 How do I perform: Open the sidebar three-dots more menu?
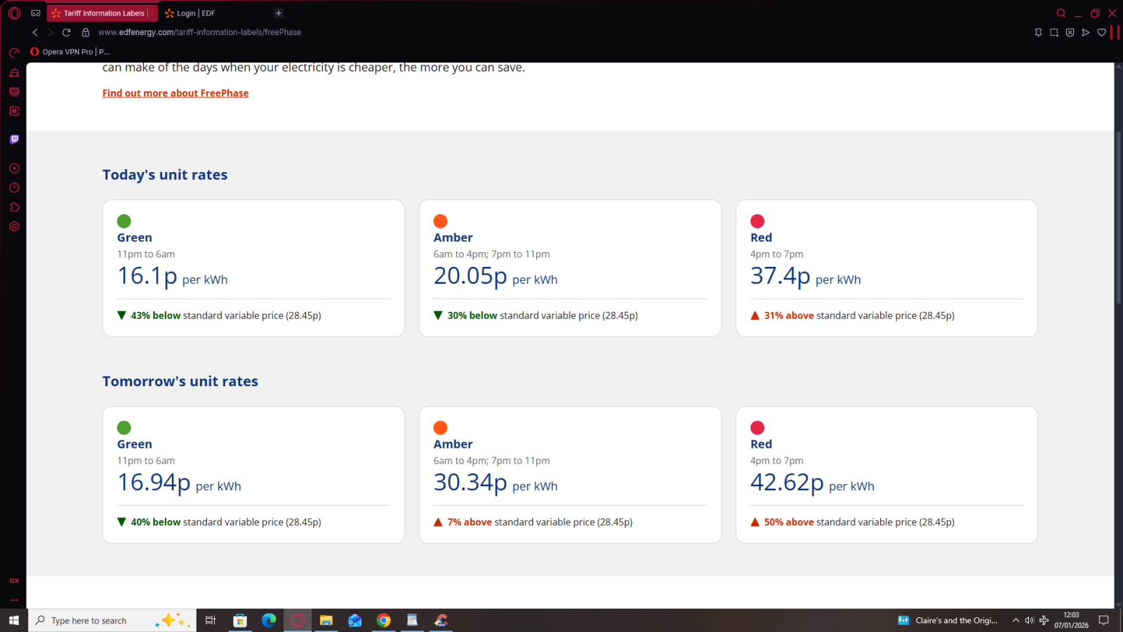[x=14, y=600]
